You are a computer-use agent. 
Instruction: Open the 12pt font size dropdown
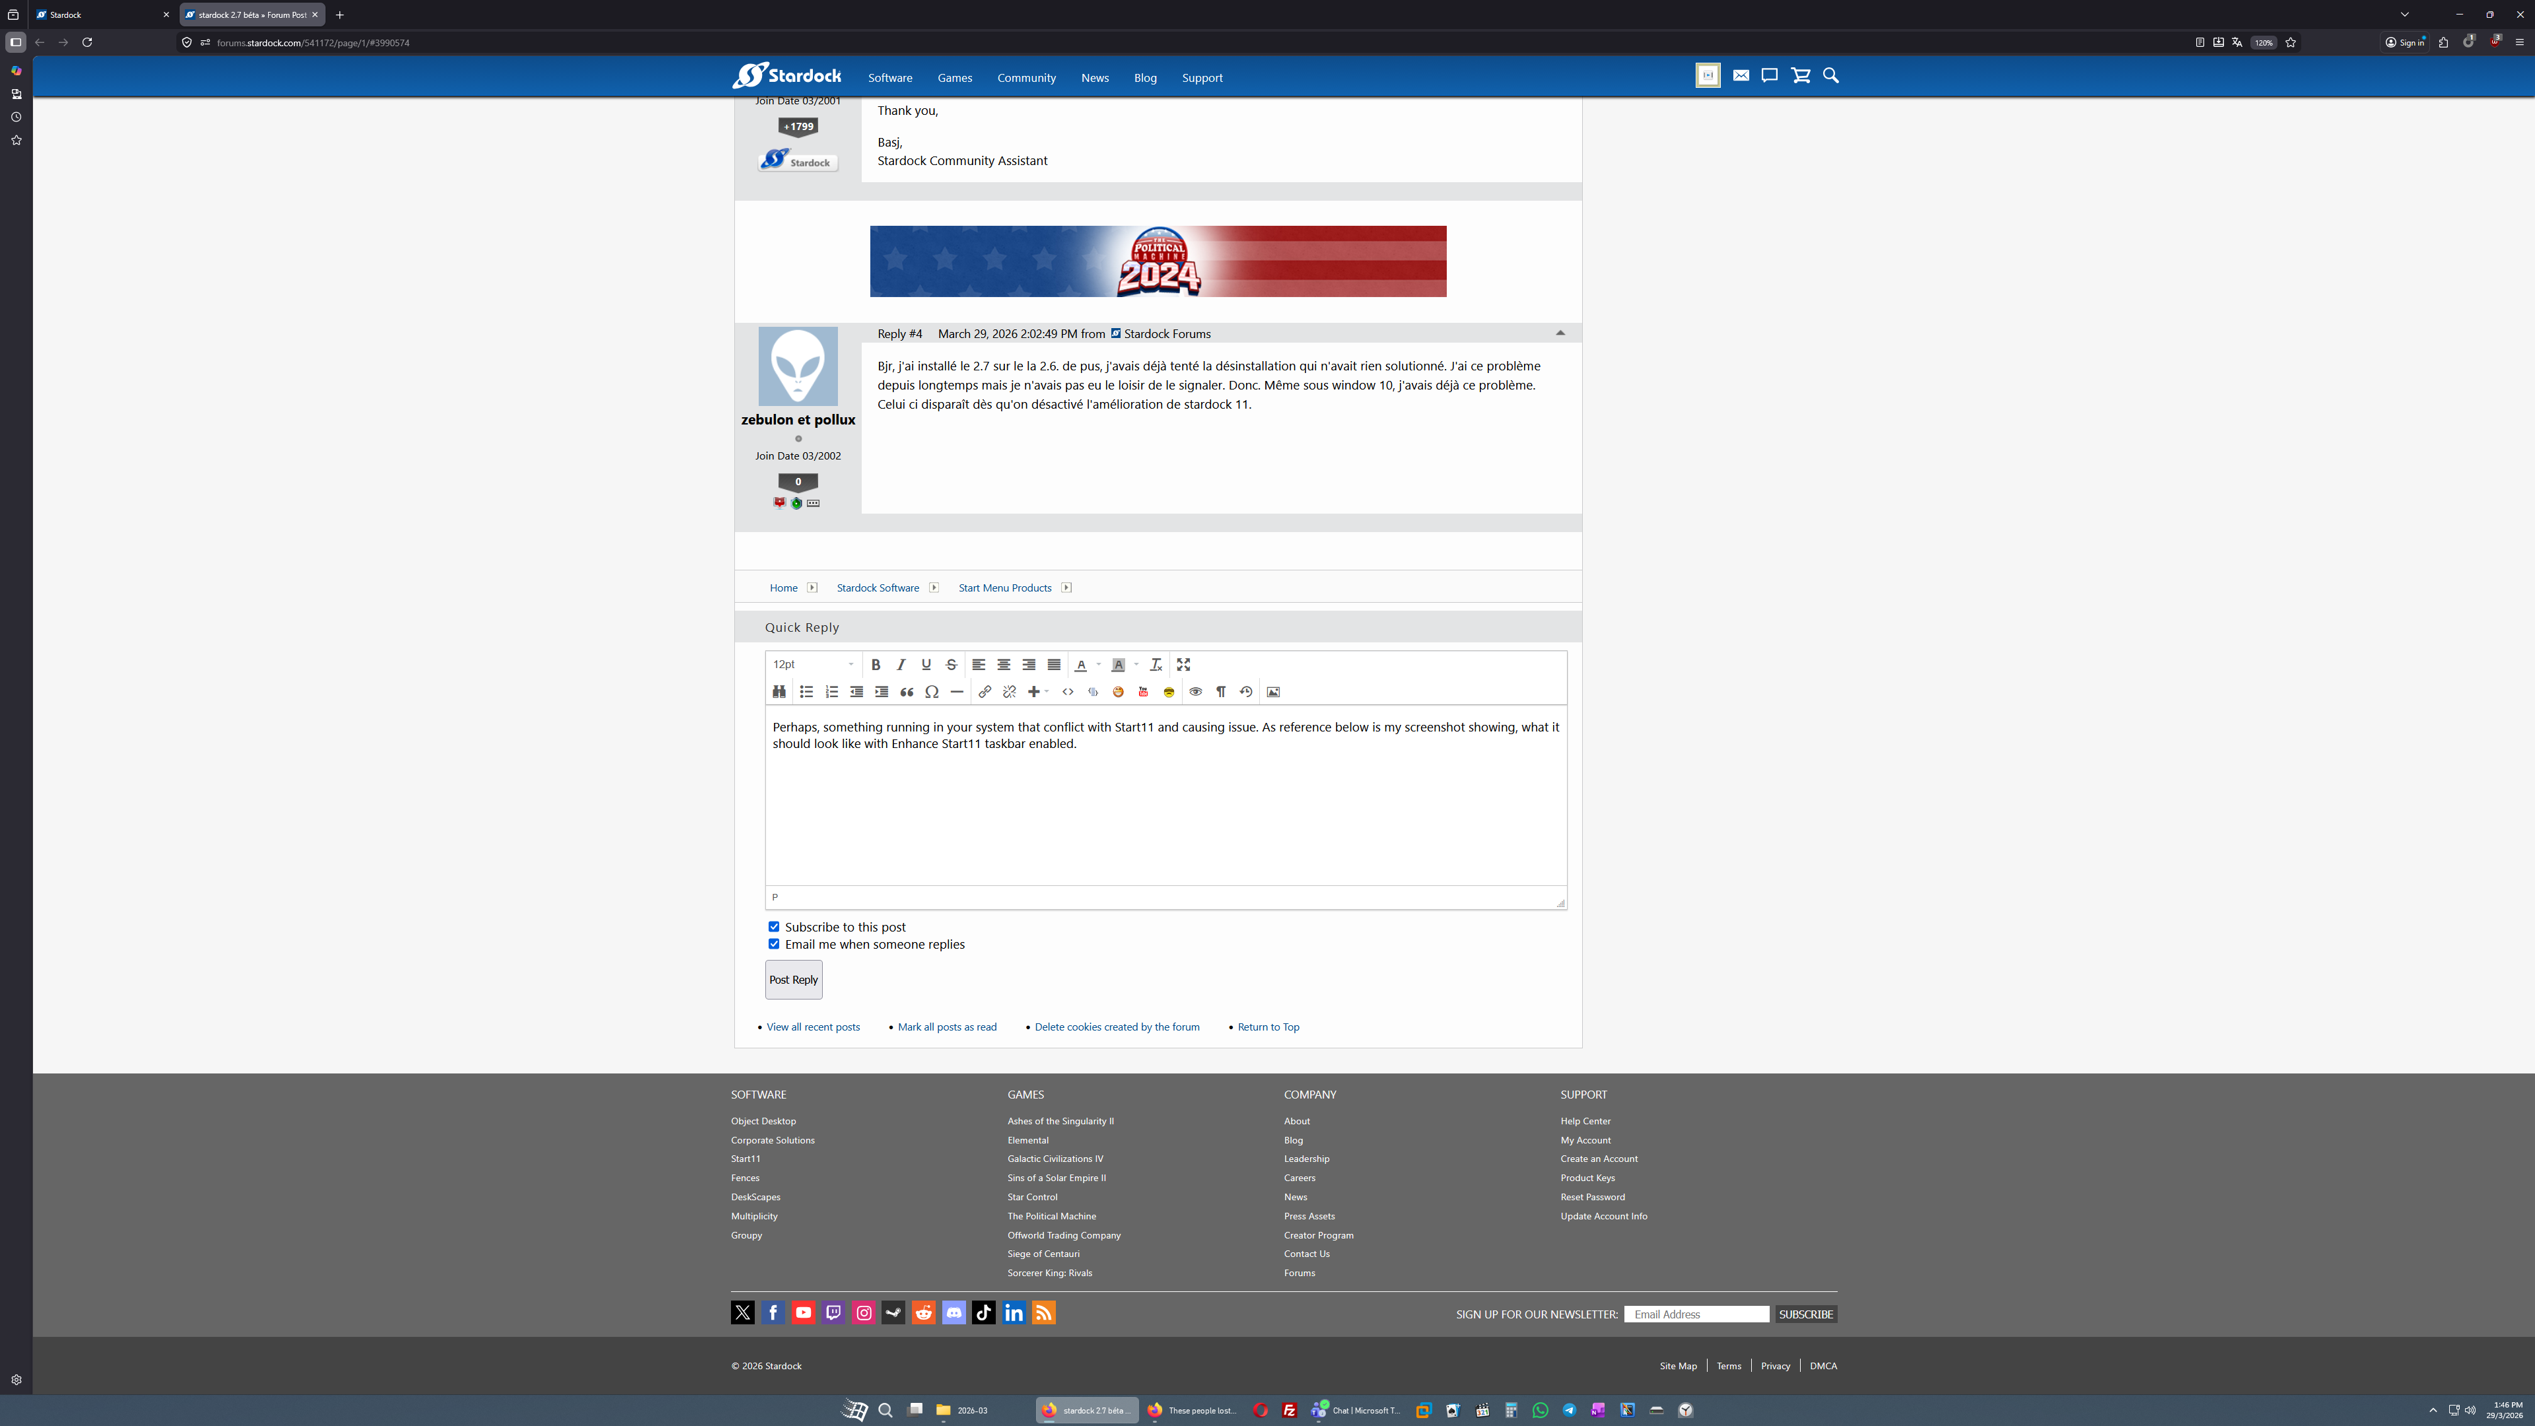pos(813,664)
